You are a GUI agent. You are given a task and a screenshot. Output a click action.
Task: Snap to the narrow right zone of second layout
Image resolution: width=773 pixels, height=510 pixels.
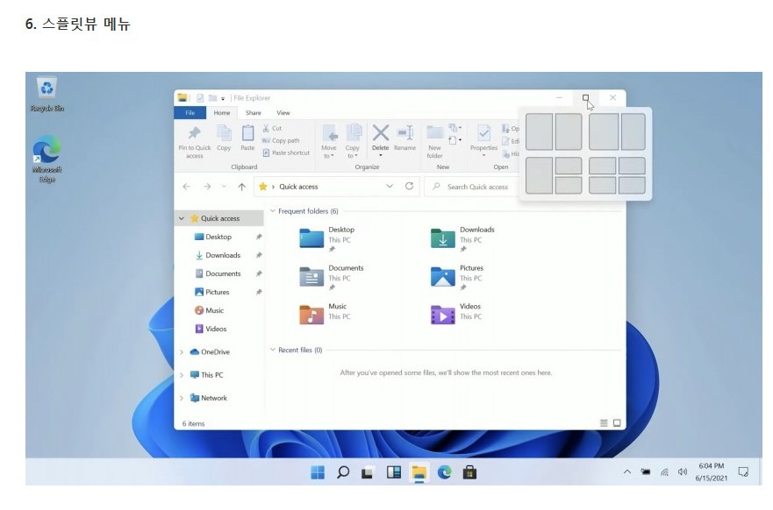click(x=633, y=132)
